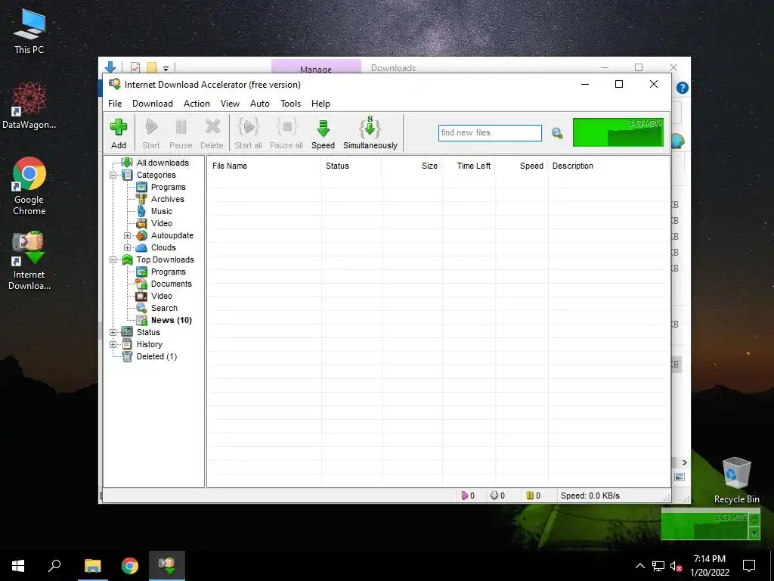Click floating speed widget on desktop
774x581 pixels.
tap(710, 526)
